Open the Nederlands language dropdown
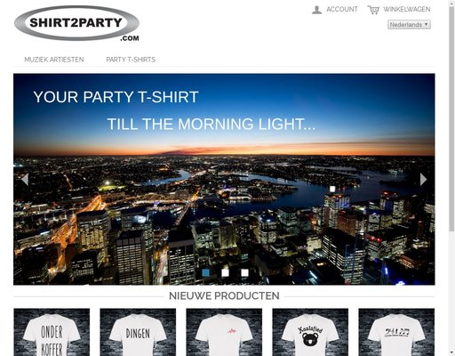The width and height of the screenshot is (455, 356). tap(409, 25)
